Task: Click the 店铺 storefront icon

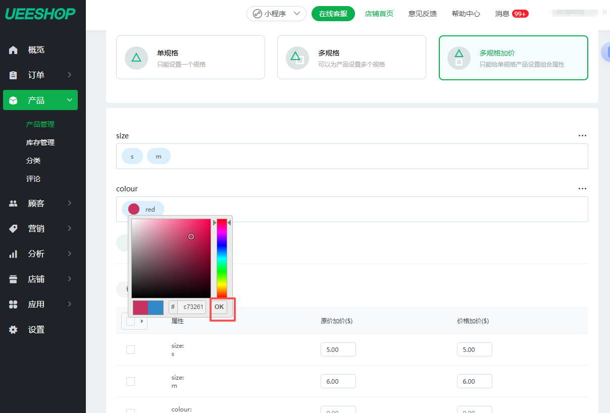Action: pyautogui.click(x=14, y=279)
